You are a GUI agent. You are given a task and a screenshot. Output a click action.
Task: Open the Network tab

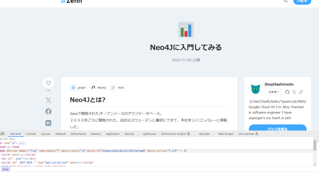click(61, 134)
